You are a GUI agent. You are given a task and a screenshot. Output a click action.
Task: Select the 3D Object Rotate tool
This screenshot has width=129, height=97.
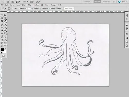(2, 43)
